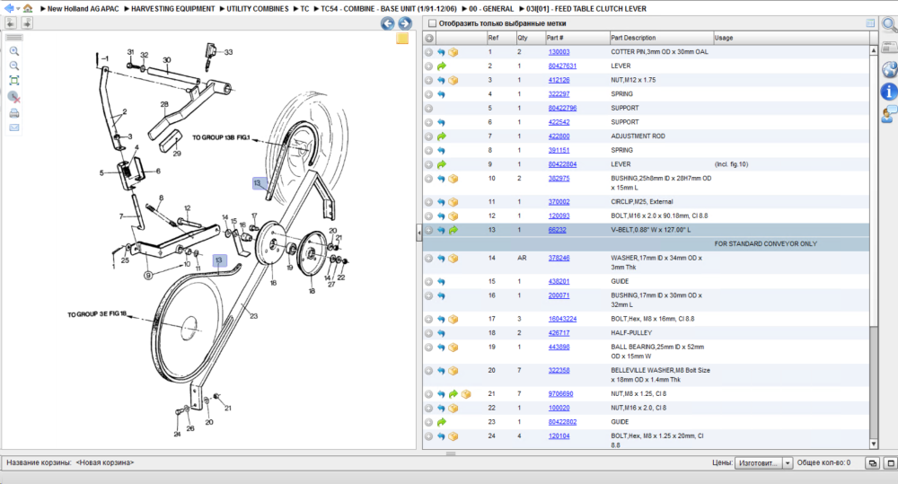This screenshot has width=898, height=484.
Task: Open the user feedback chat icon
Action: click(889, 115)
